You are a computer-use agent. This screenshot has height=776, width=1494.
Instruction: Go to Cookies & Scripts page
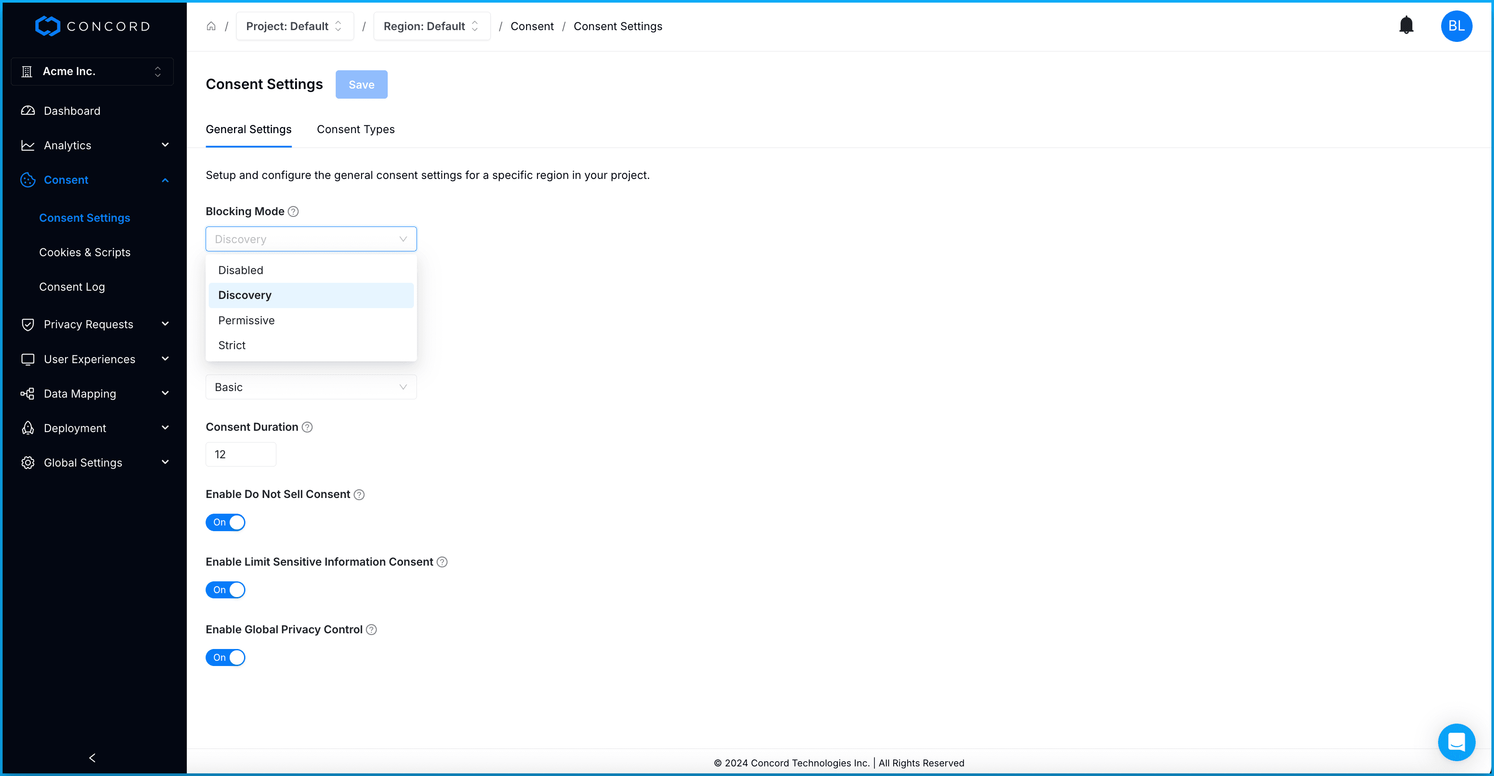click(85, 252)
